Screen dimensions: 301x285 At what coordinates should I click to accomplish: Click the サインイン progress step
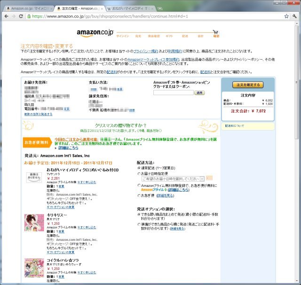click(x=122, y=36)
